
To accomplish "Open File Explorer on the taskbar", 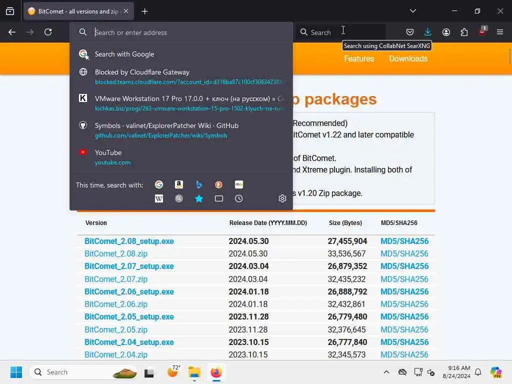I will [x=194, y=372].
